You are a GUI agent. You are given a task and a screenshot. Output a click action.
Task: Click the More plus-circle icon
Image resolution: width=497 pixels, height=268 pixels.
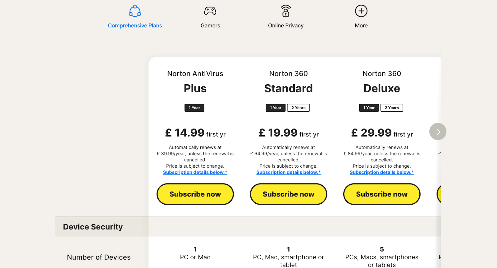point(361,11)
